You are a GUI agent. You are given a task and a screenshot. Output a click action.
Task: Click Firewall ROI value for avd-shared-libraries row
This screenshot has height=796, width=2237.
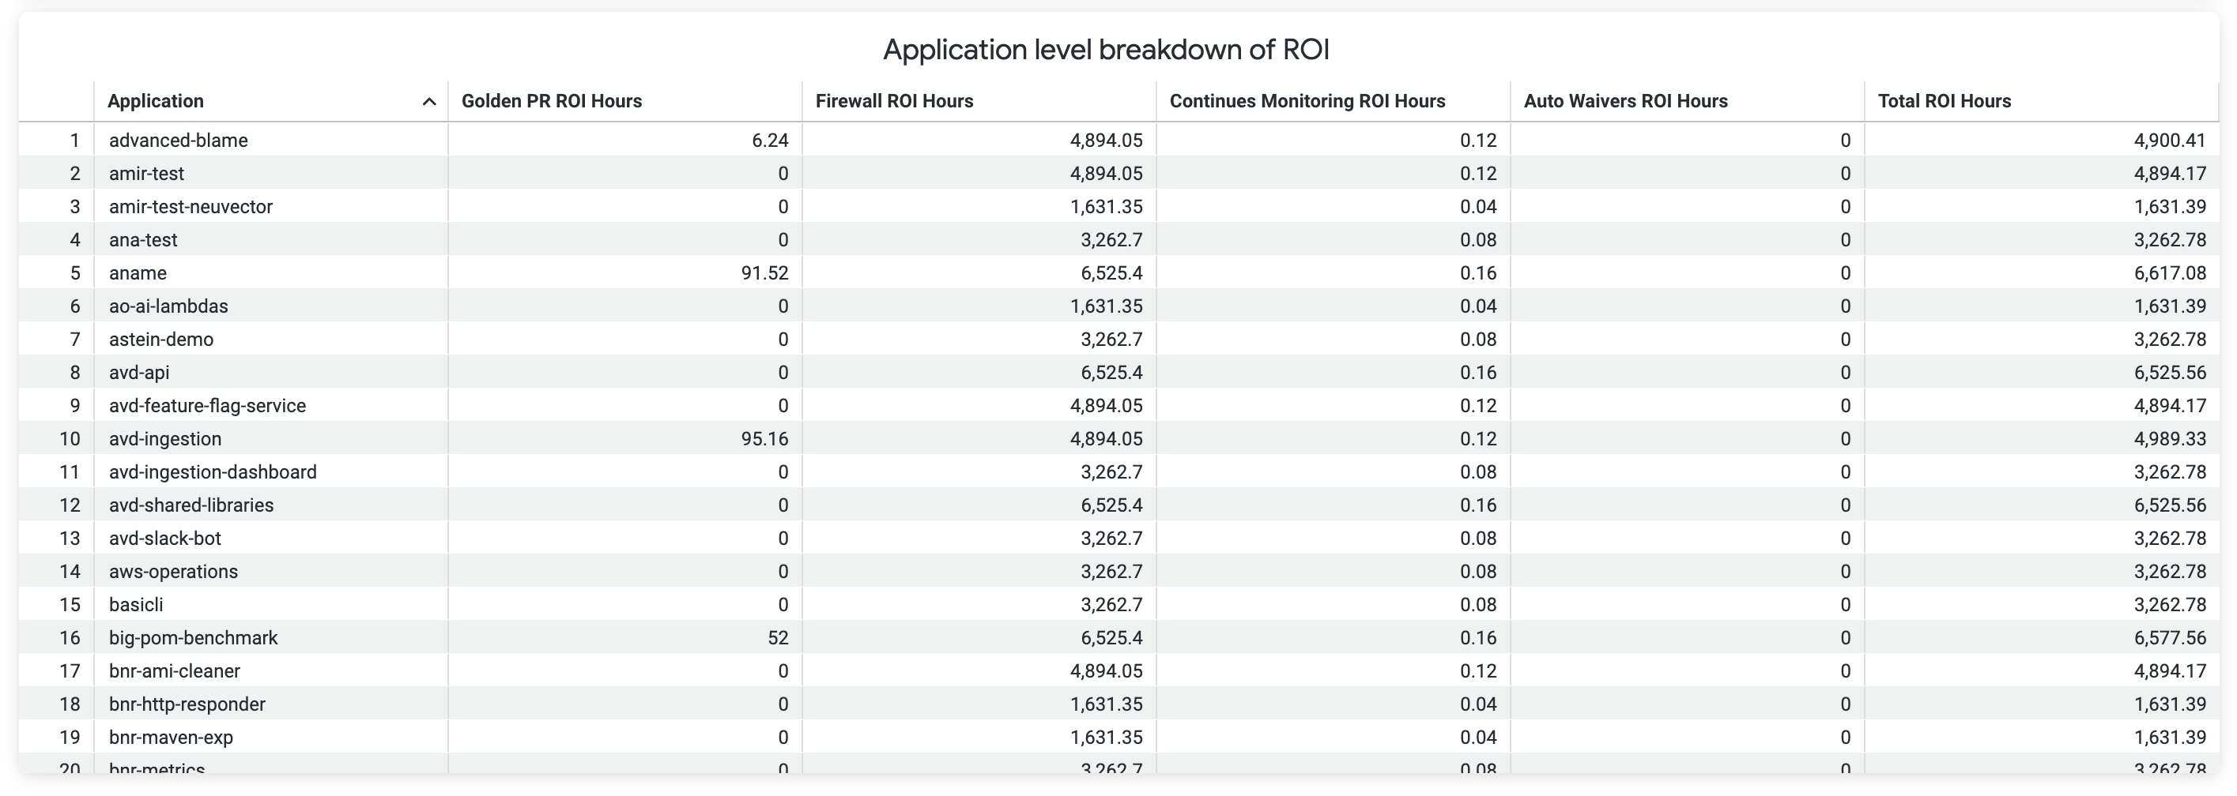tap(1111, 505)
